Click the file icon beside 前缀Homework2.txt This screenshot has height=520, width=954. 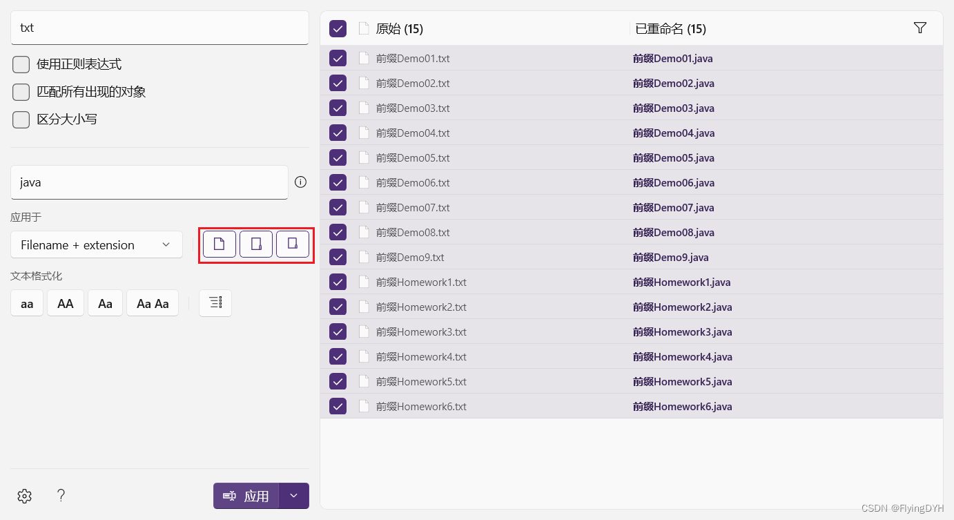(x=364, y=307)
